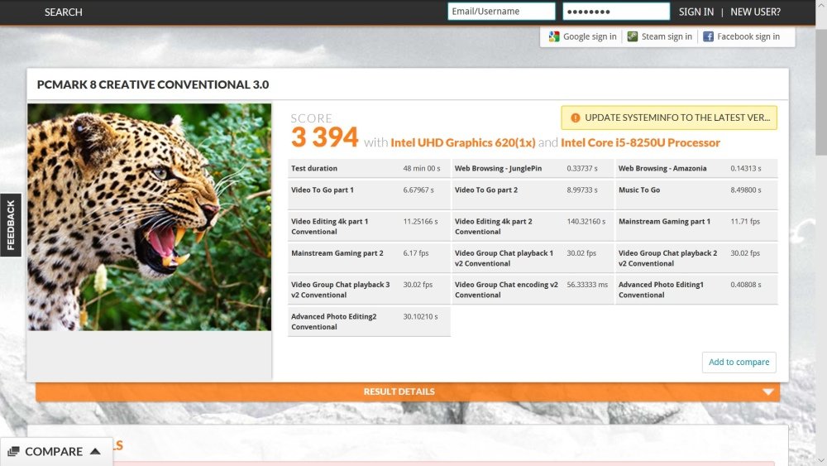Click the orange warning icon in update banner
The width and height of the screenshot is (827, 466).
[x=576, y=118]
